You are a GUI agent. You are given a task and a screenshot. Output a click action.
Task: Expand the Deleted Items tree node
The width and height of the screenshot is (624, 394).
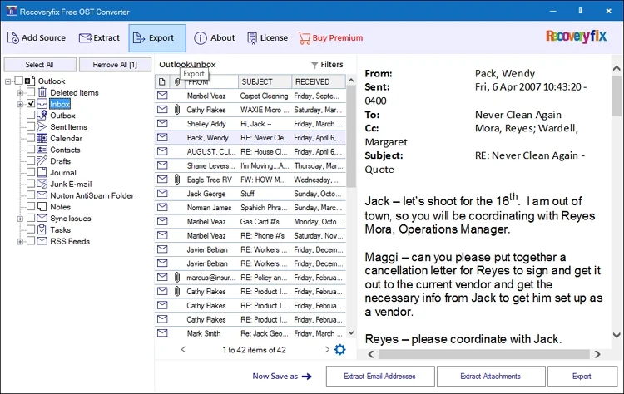click(x=20, y=93)
